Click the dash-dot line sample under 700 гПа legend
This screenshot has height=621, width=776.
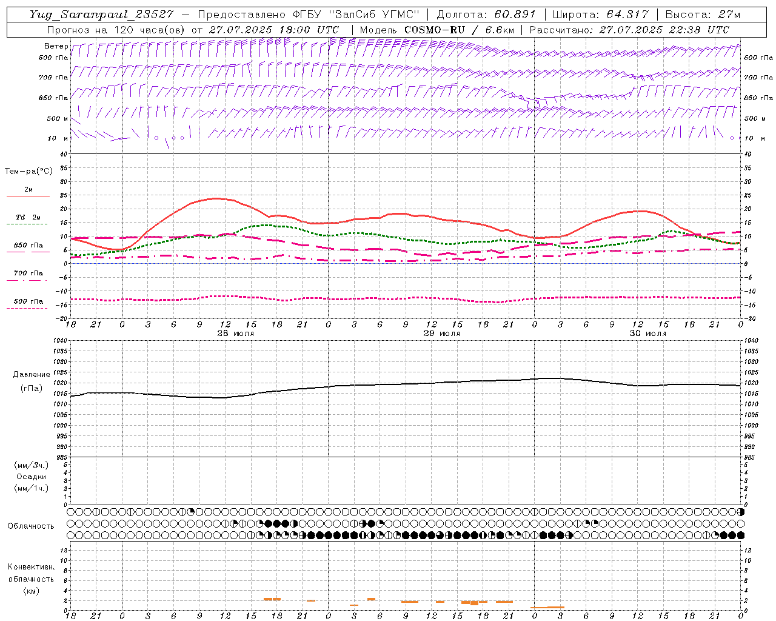[x=27, y=280]
